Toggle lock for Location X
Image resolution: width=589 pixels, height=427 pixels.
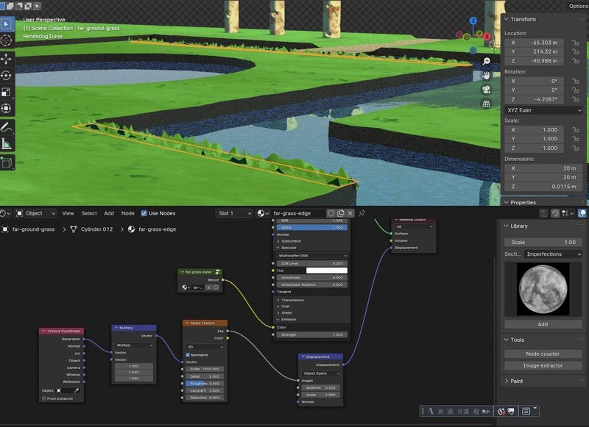click(575, 43)
